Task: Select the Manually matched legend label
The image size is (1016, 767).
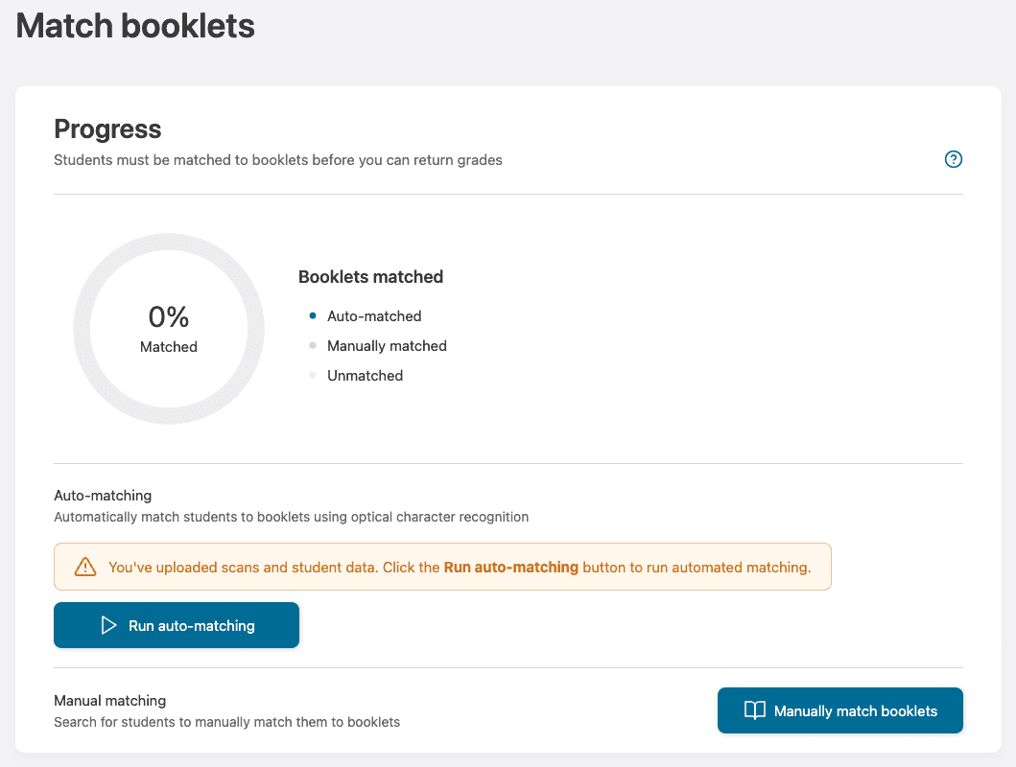Action: [387, 345]
